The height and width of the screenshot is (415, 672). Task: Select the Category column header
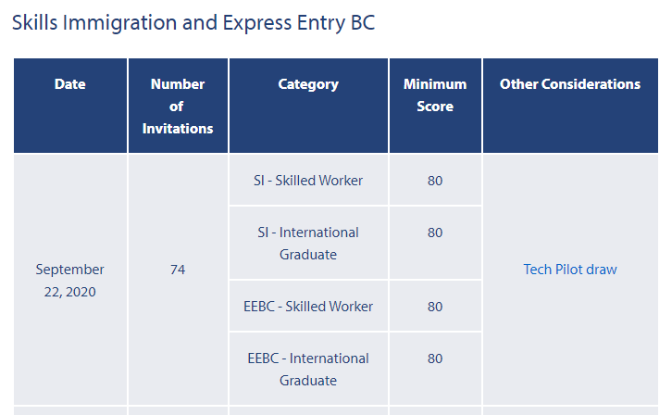(308, 84)
